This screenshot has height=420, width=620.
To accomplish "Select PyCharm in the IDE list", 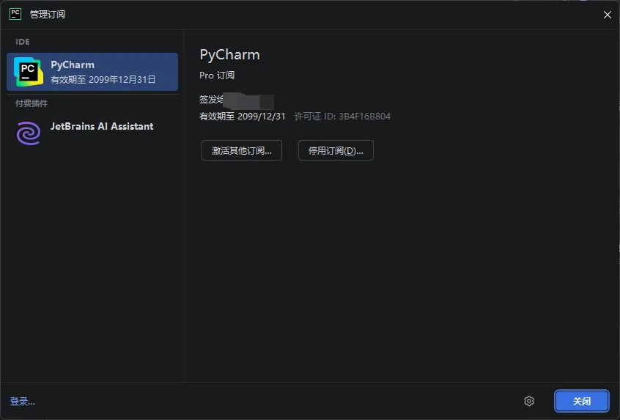I will coord(92,72).
